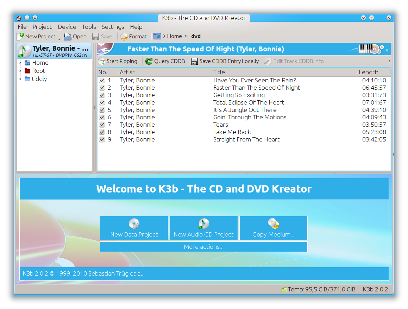This screenshot has width=408, height=309.
Task: Click the Open folder icon
Action: 68,36
